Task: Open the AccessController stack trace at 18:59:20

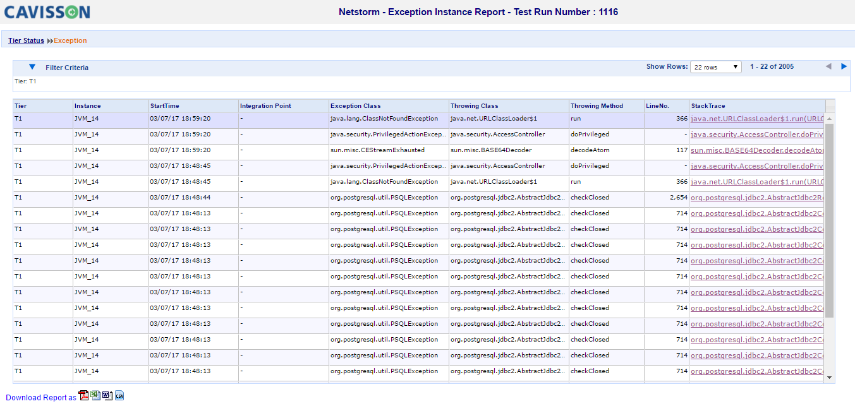Action: (757, 134)
